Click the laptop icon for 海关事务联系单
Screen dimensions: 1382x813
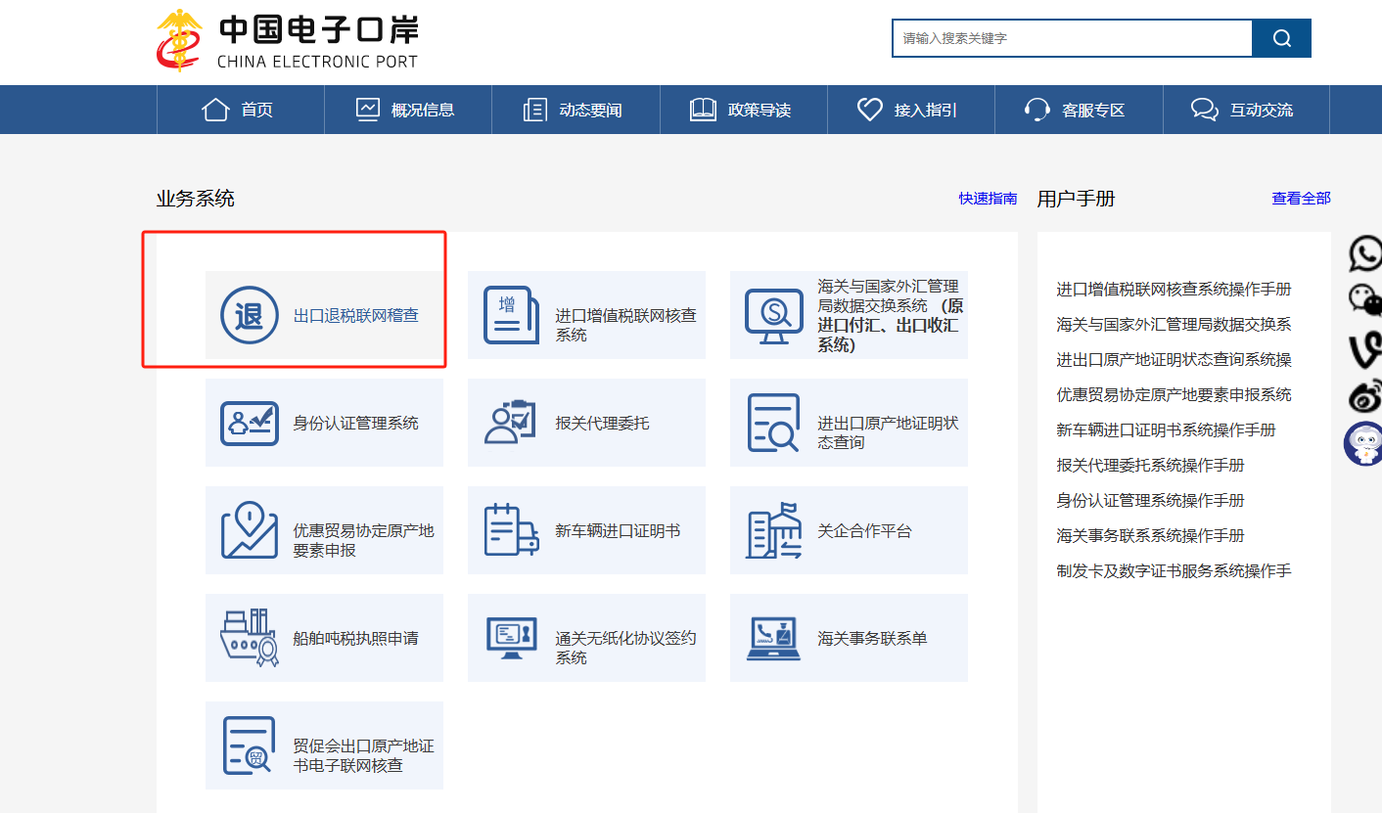point(773,638)
